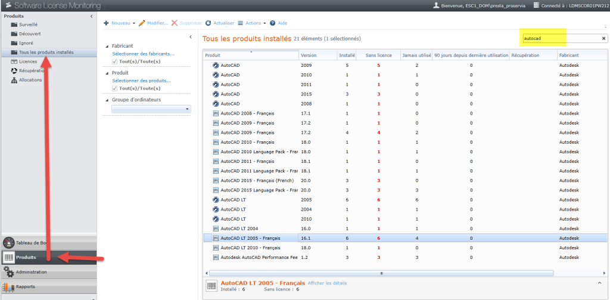
Task: Toggle Tout(s)/Toute(s) checkbox under Fabricant
Action: coord(115,61)
